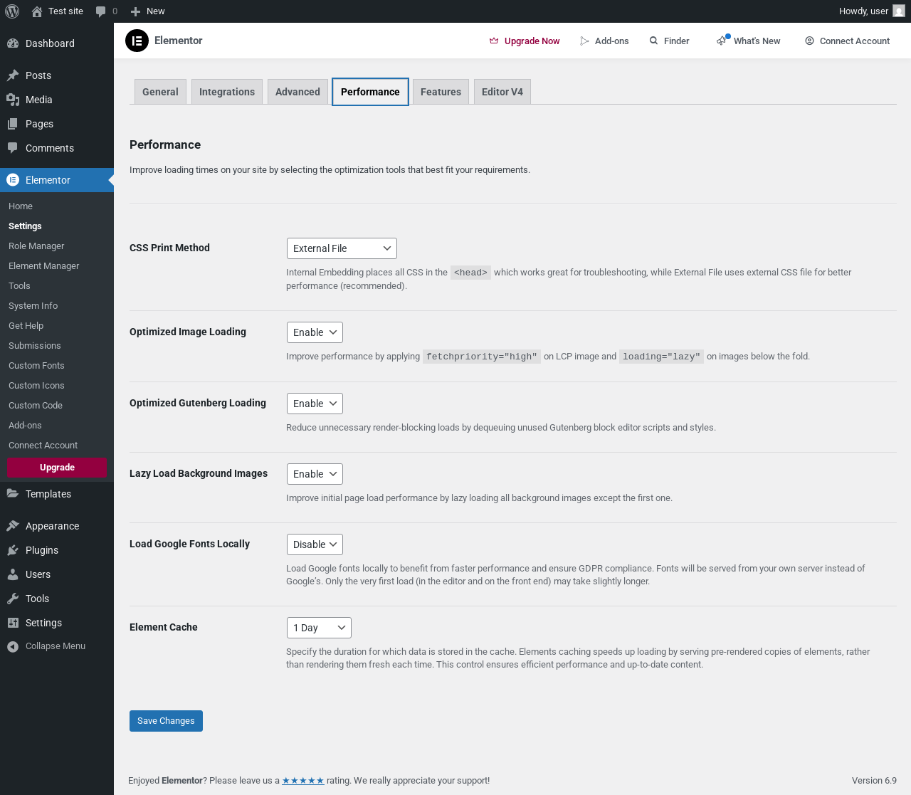Click the Posts pin icon in sidebar

[13, 75]
